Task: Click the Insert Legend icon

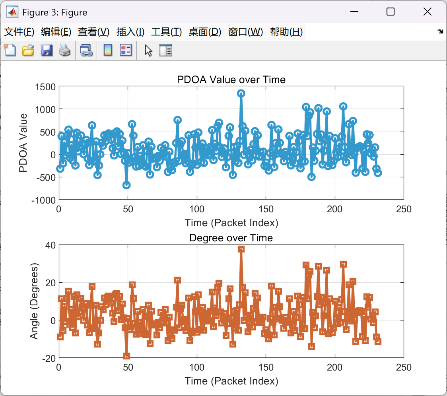Action: tap(126, 50)
